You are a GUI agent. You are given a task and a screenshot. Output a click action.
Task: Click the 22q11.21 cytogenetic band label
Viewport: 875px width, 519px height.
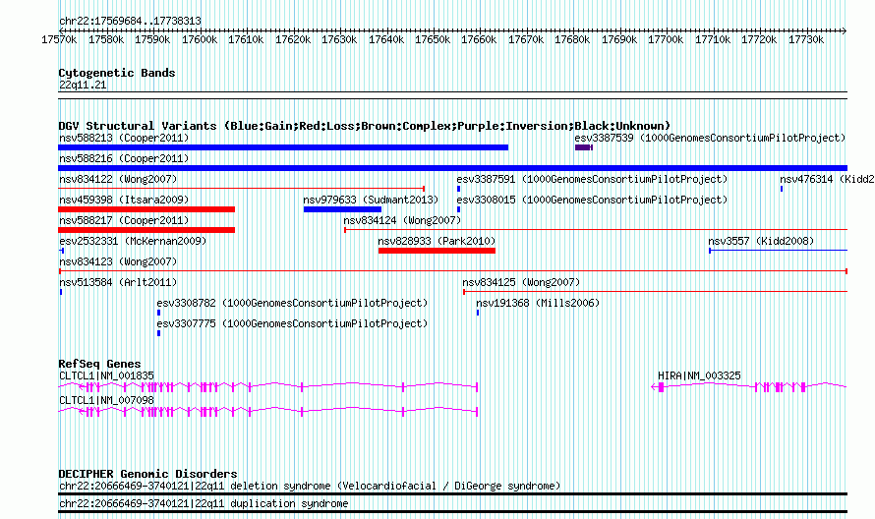click(83, 85)
